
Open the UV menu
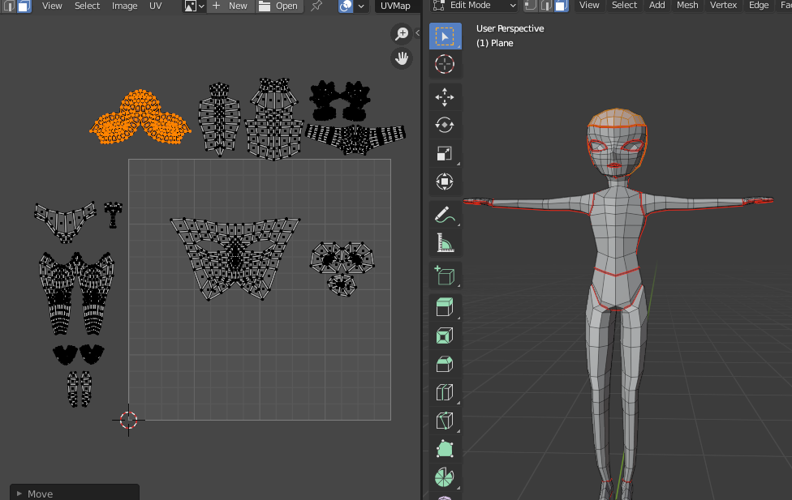tap(155, 6)
